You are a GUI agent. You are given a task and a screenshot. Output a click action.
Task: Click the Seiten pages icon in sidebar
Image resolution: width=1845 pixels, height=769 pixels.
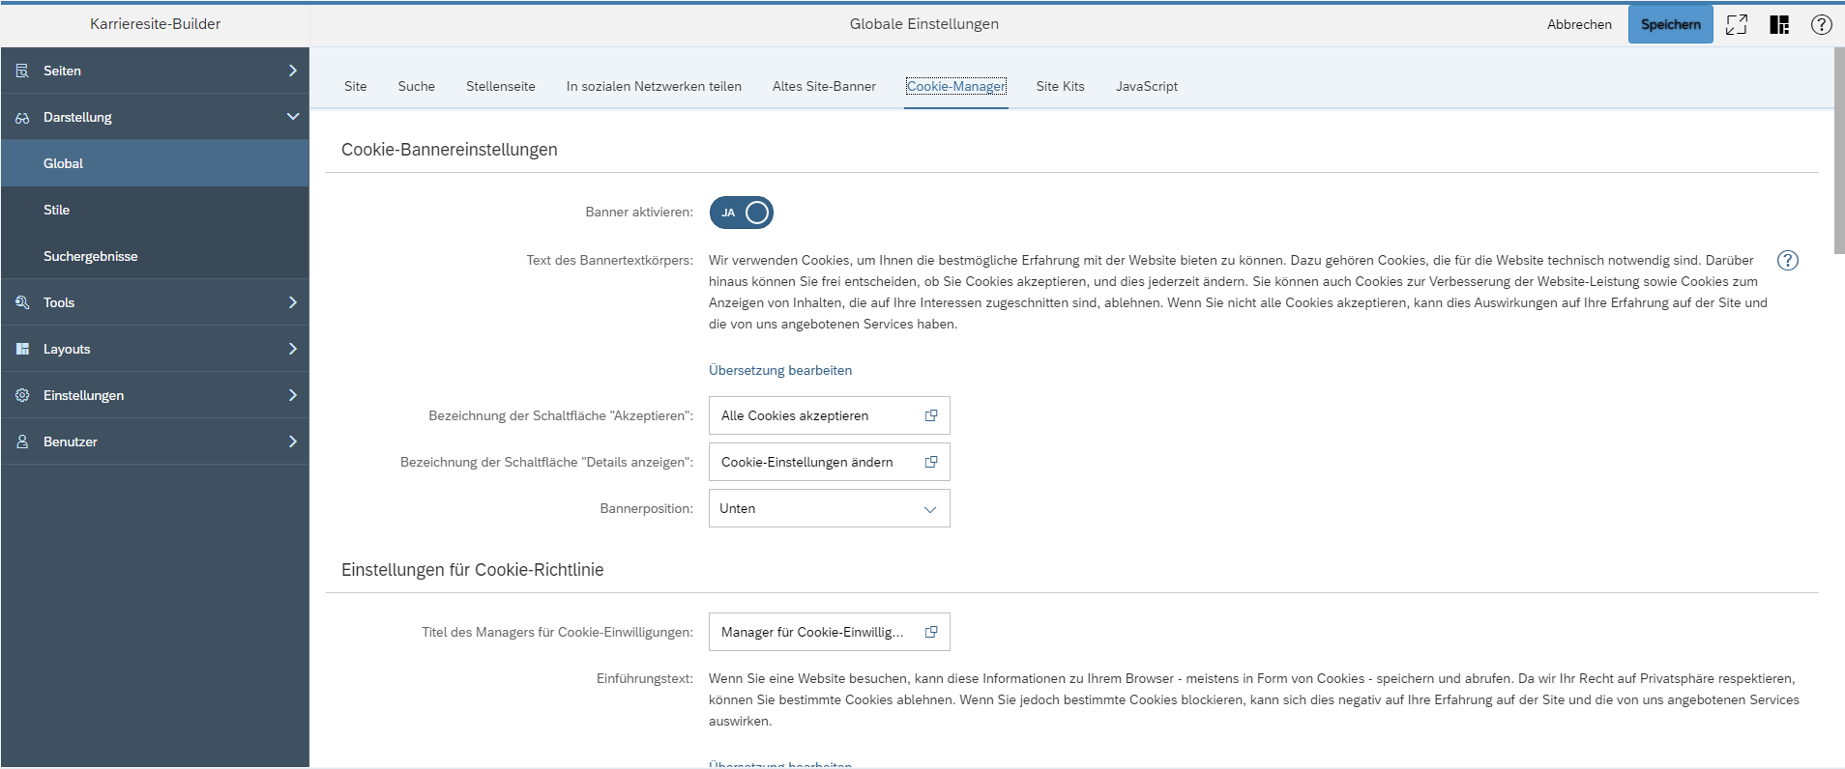tap(22, 71)
